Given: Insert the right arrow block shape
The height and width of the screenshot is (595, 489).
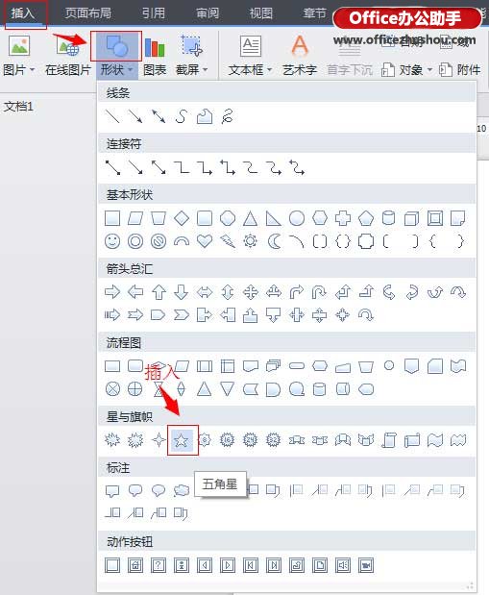Looking at the screenshot, I should pyautogui.click(x=112, y=292).
